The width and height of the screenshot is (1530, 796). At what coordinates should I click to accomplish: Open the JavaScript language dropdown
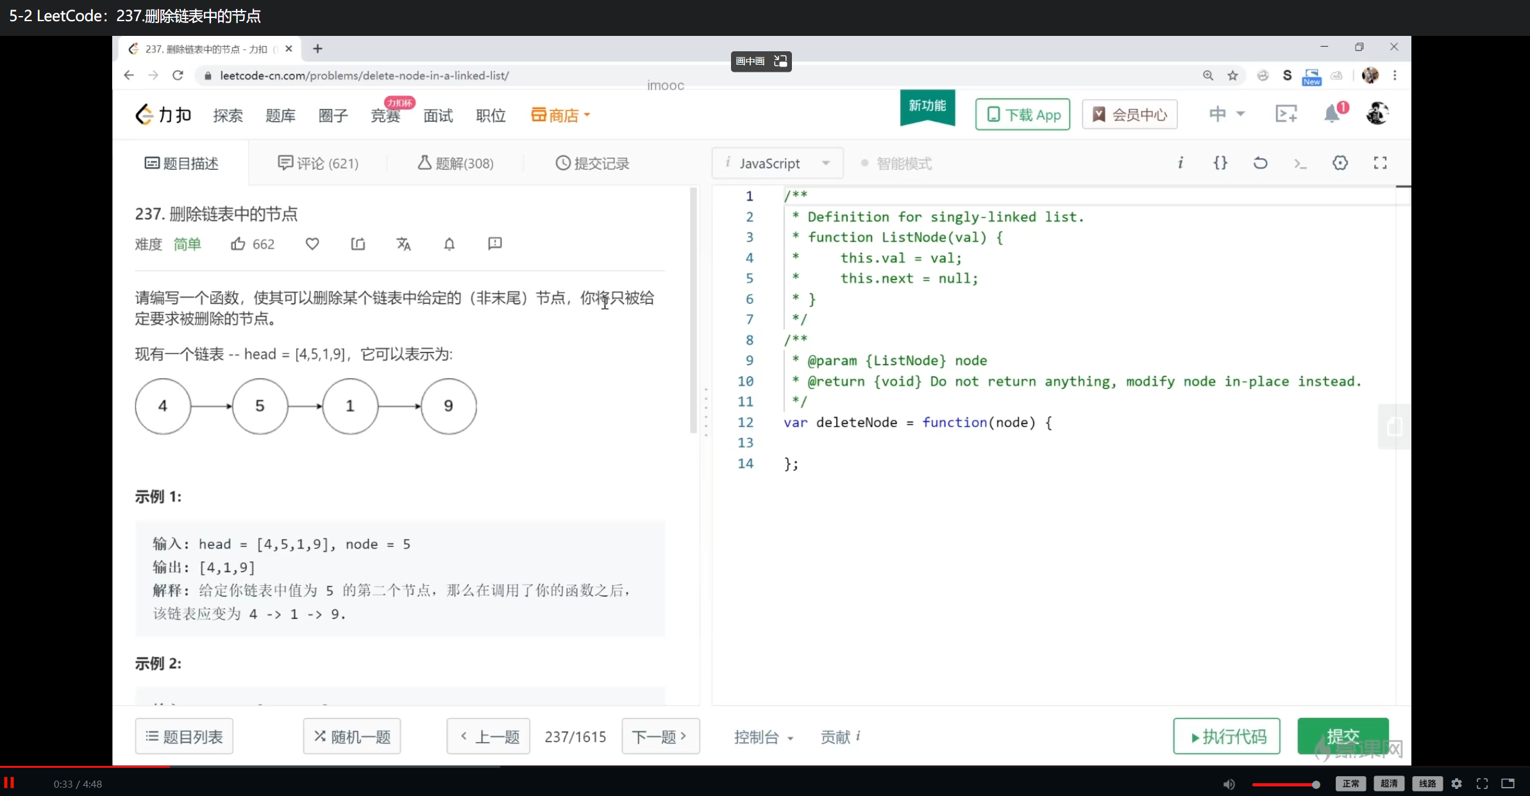point(777,163)
